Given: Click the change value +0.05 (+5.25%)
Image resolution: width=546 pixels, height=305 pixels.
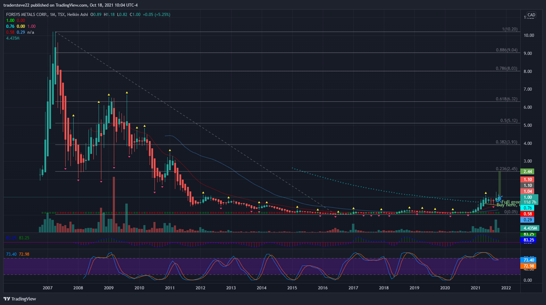Looking at the screenshot, I should [x=156, y=15].
